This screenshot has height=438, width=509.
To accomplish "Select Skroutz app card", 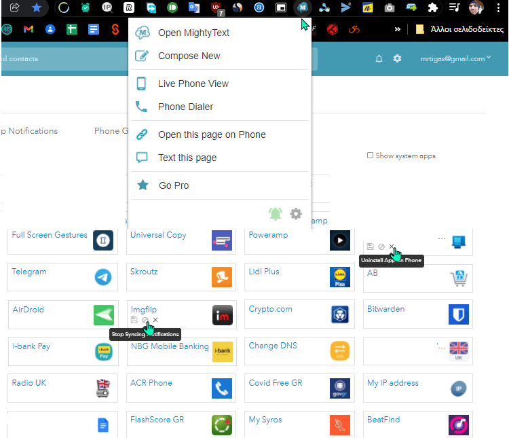I will coord(181,277).
